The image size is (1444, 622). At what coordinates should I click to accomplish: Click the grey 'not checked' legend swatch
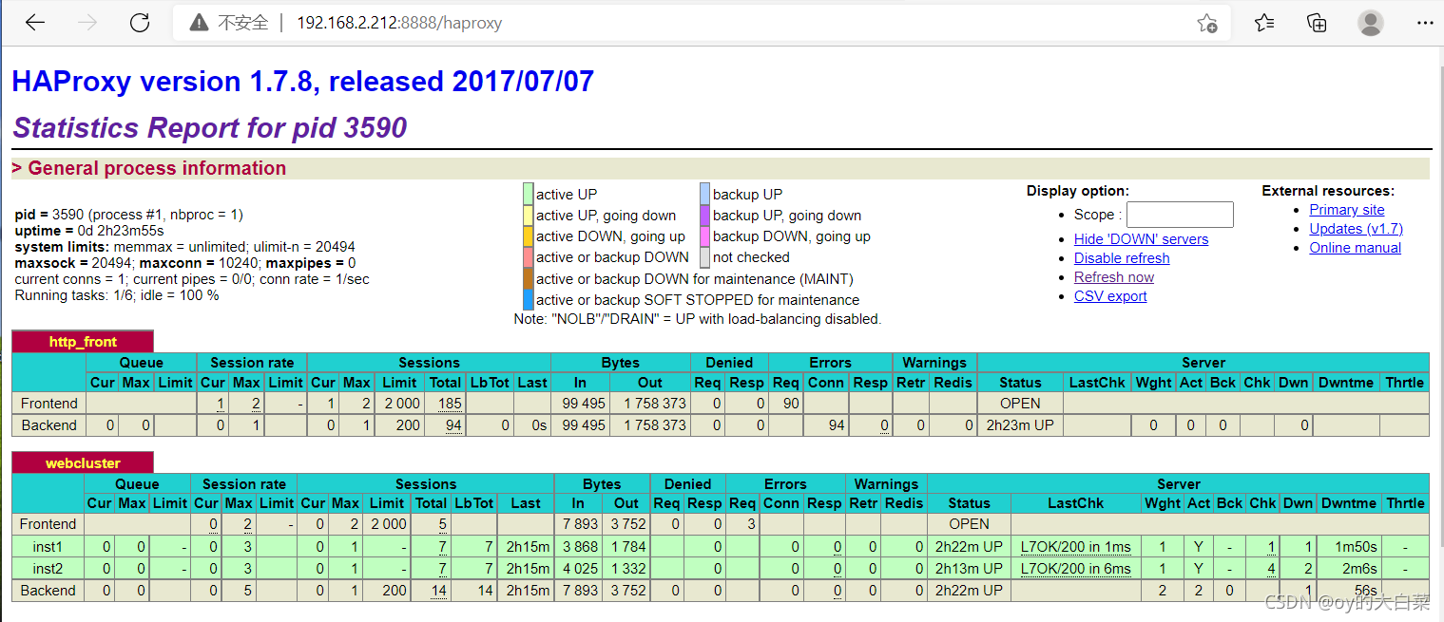[704, 257]
